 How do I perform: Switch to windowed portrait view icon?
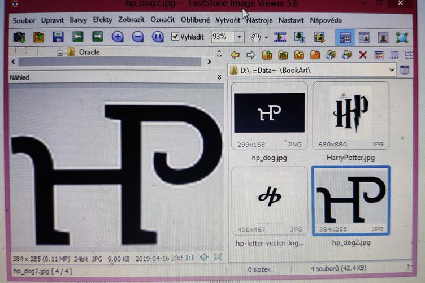[x=383, y=38]
